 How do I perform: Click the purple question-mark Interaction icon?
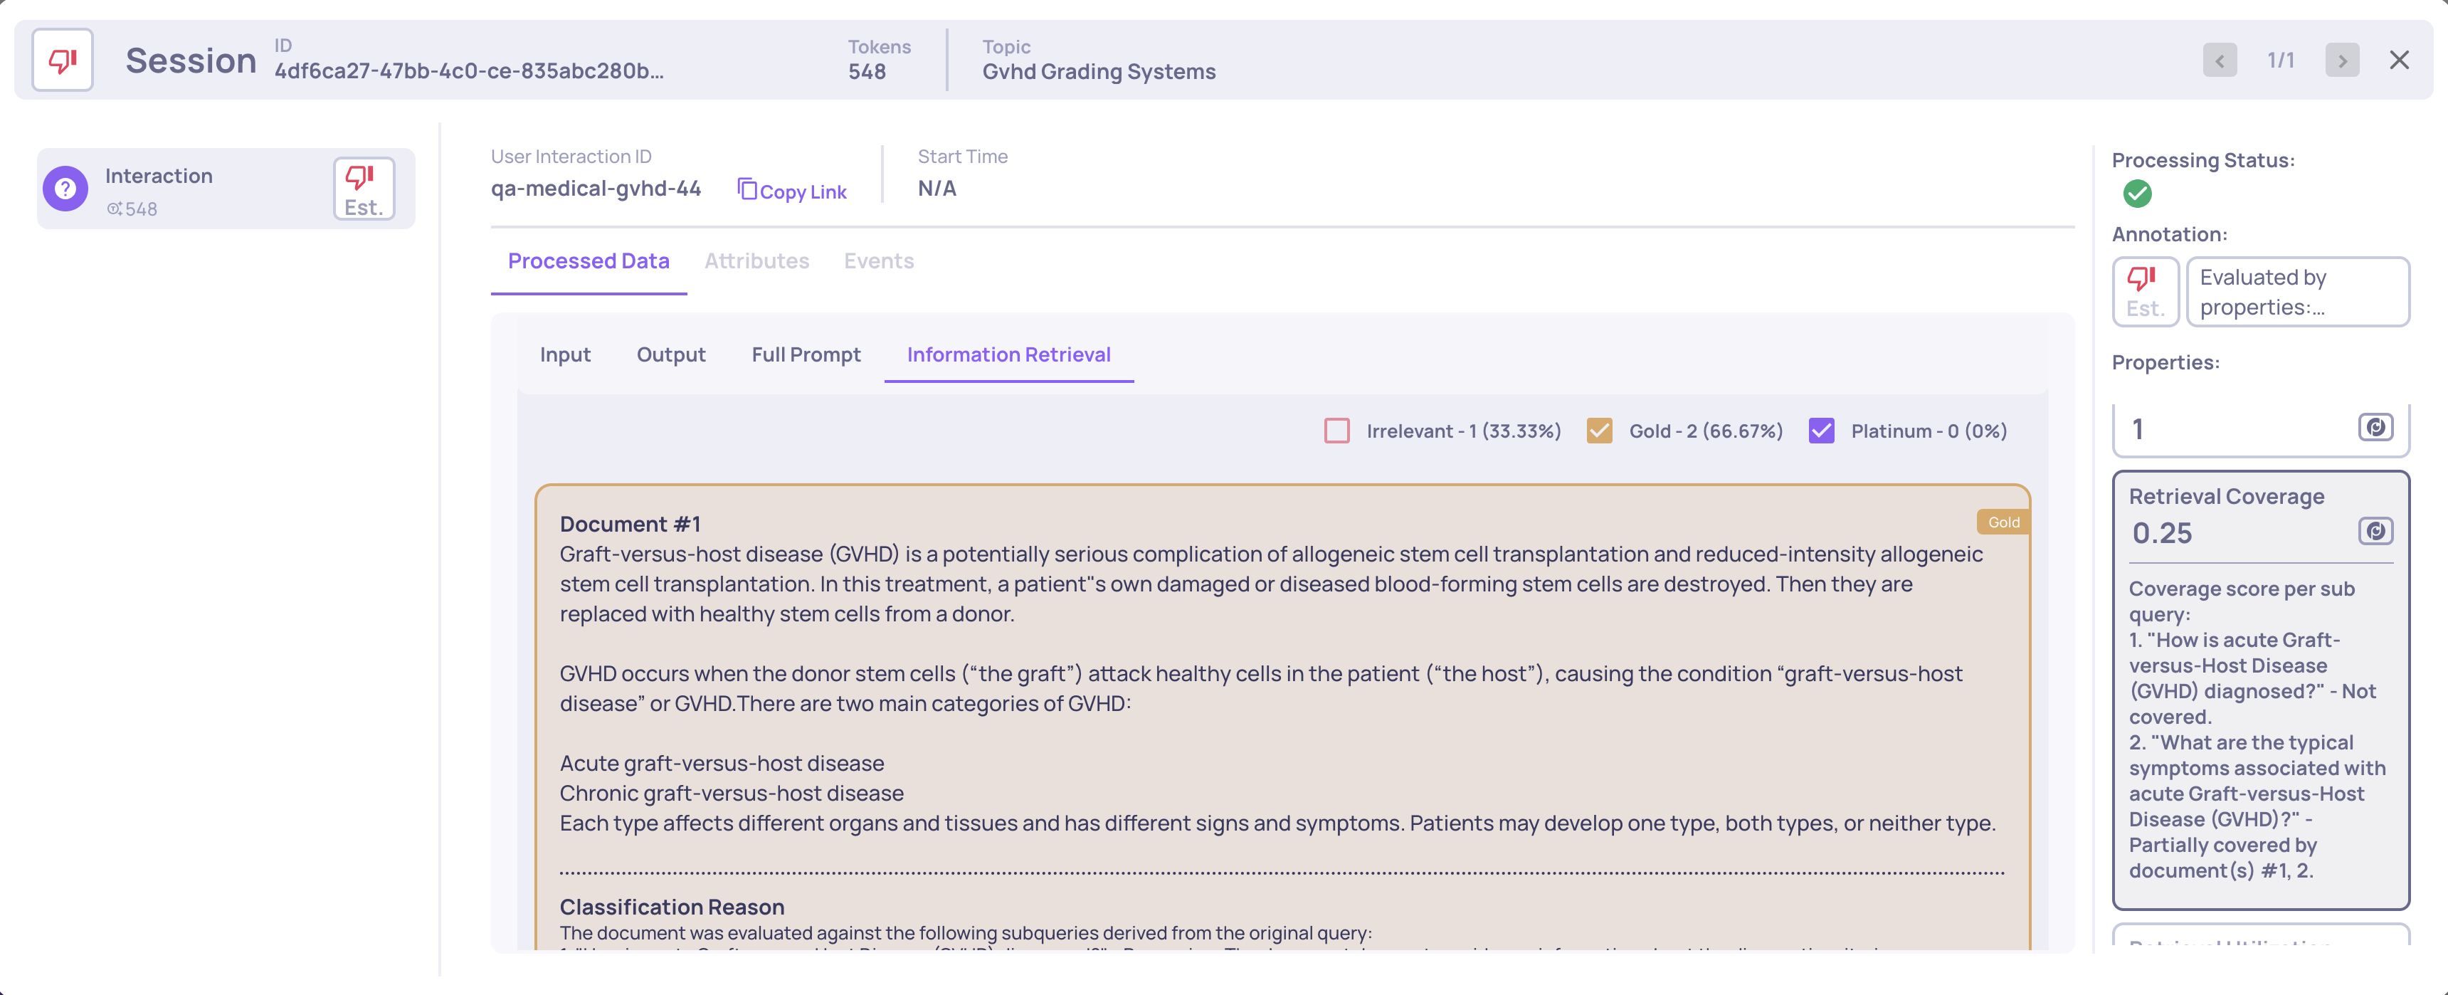click(x=65, y=189)
